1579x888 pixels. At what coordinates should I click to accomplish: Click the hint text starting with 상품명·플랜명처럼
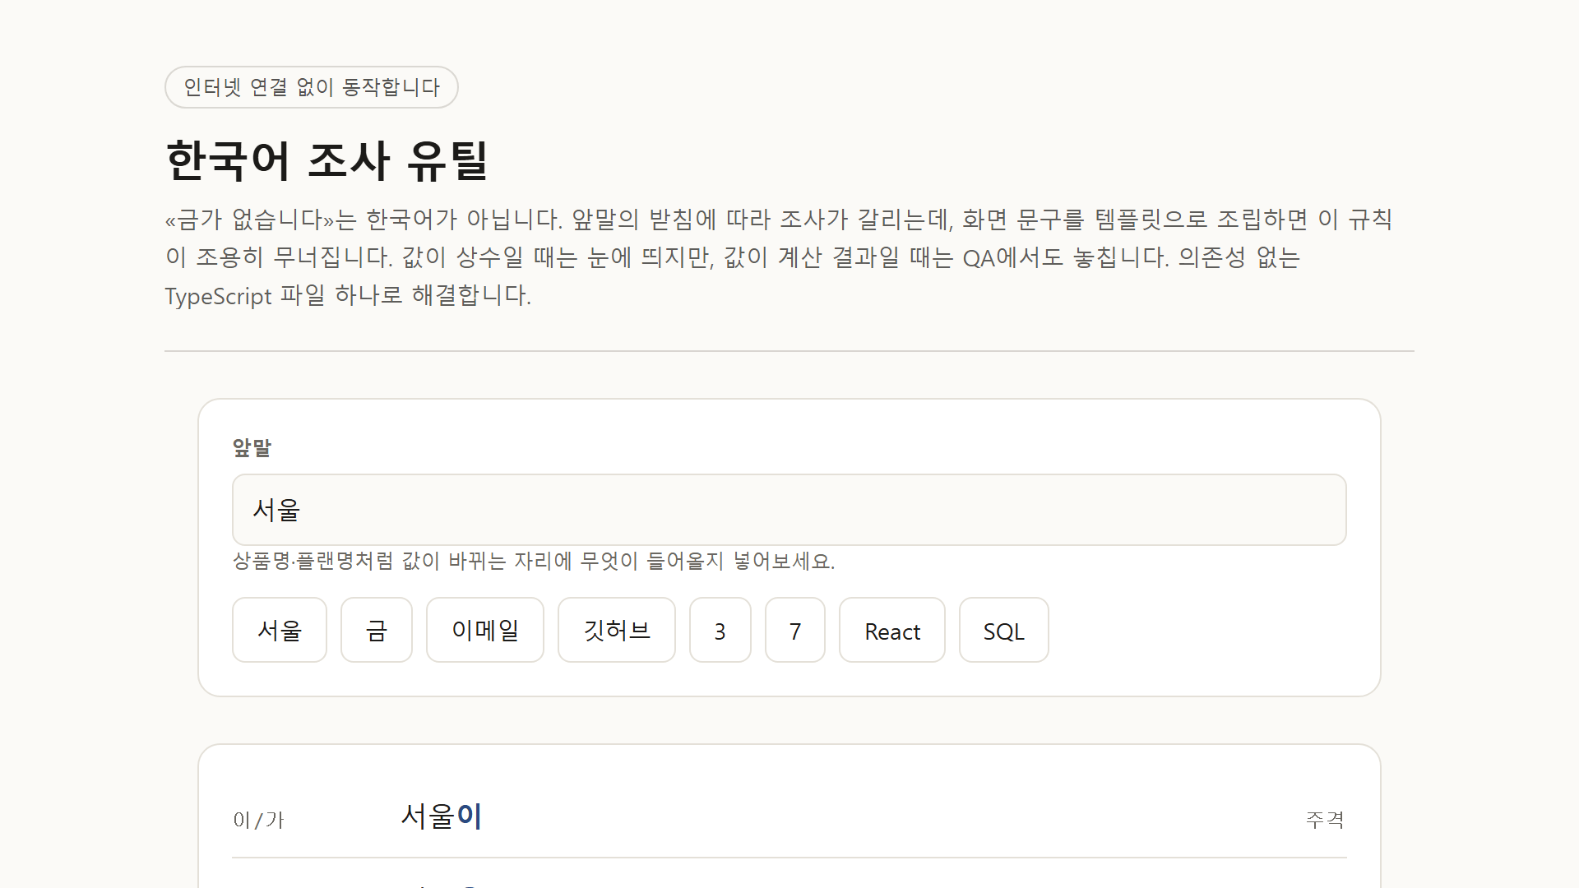click(534, 561)
